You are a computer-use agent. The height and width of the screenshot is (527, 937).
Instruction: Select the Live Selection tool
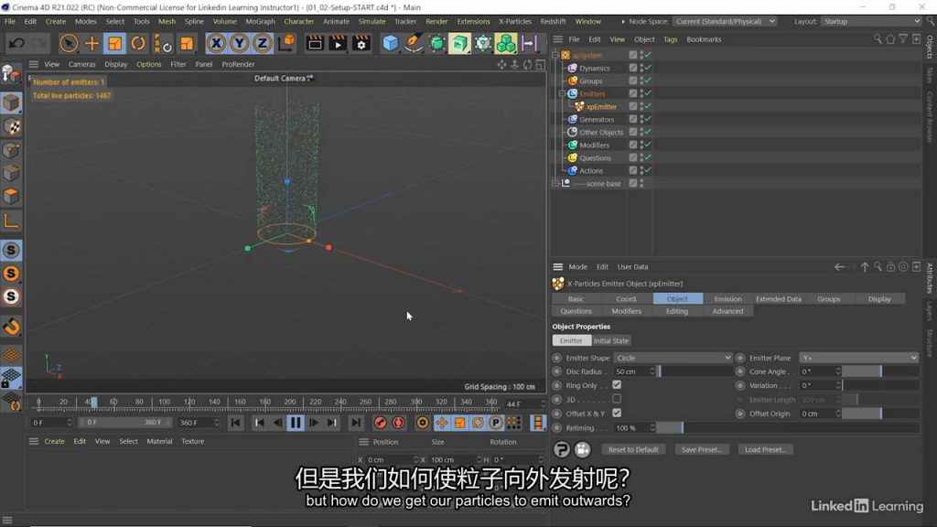[x=68, y=43]
